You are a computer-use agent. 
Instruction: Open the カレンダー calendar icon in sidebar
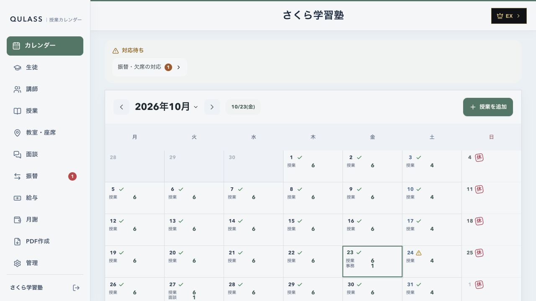[16, 46]
